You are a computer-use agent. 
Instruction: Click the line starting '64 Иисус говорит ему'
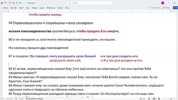(x=86, y=85)
